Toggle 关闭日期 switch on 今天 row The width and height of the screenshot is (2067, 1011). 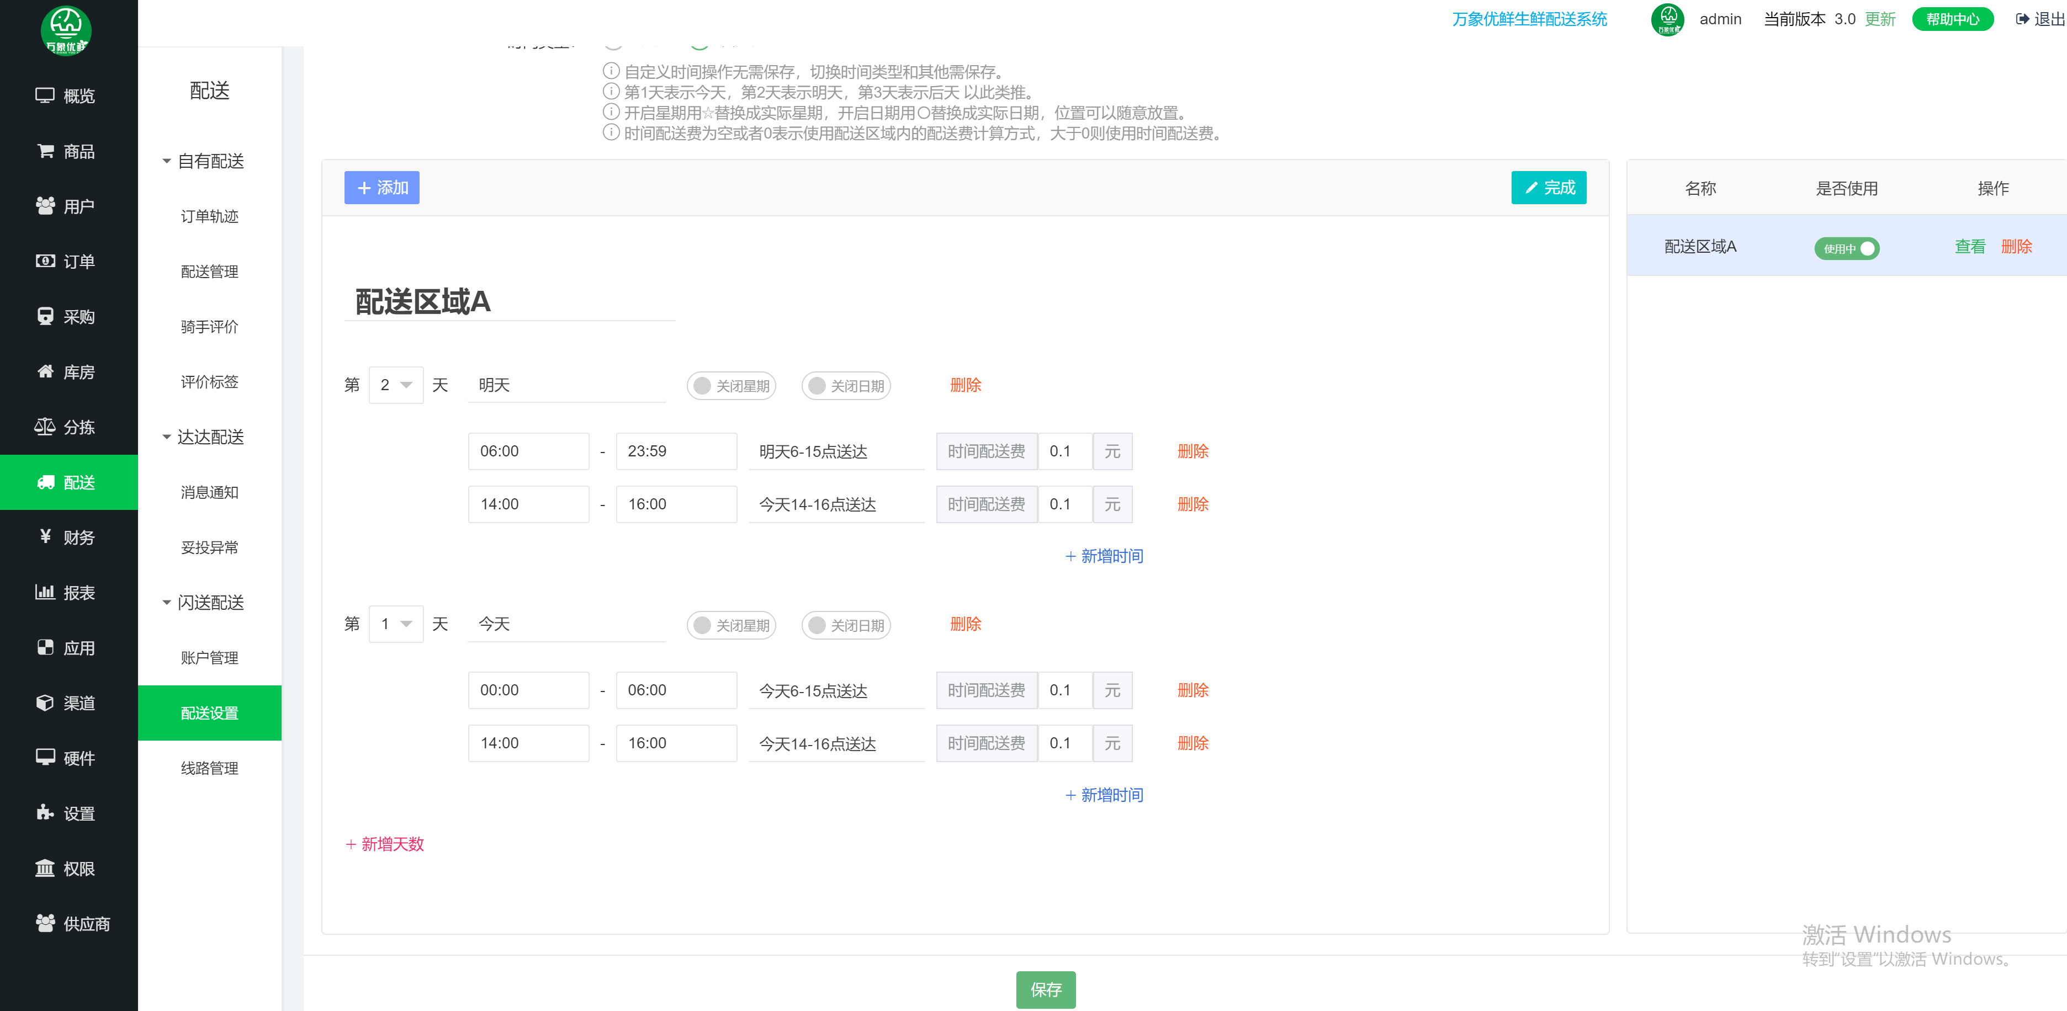pyautogui.click(x=846, y=625)
